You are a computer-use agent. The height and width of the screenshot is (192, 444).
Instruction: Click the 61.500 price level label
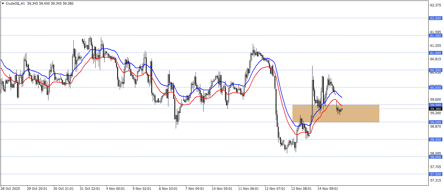coord(435,35)
